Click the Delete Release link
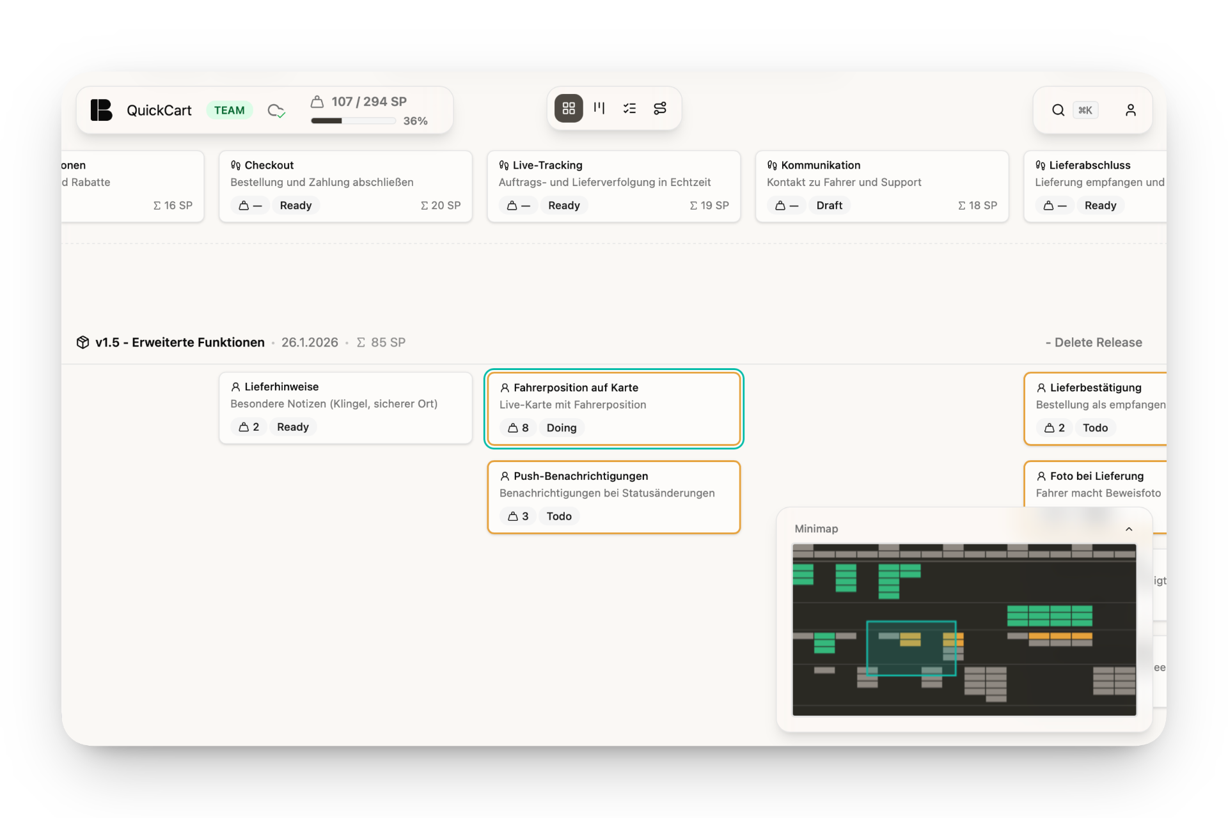Screen dimensions: 1228x818 coord(1094,342)
